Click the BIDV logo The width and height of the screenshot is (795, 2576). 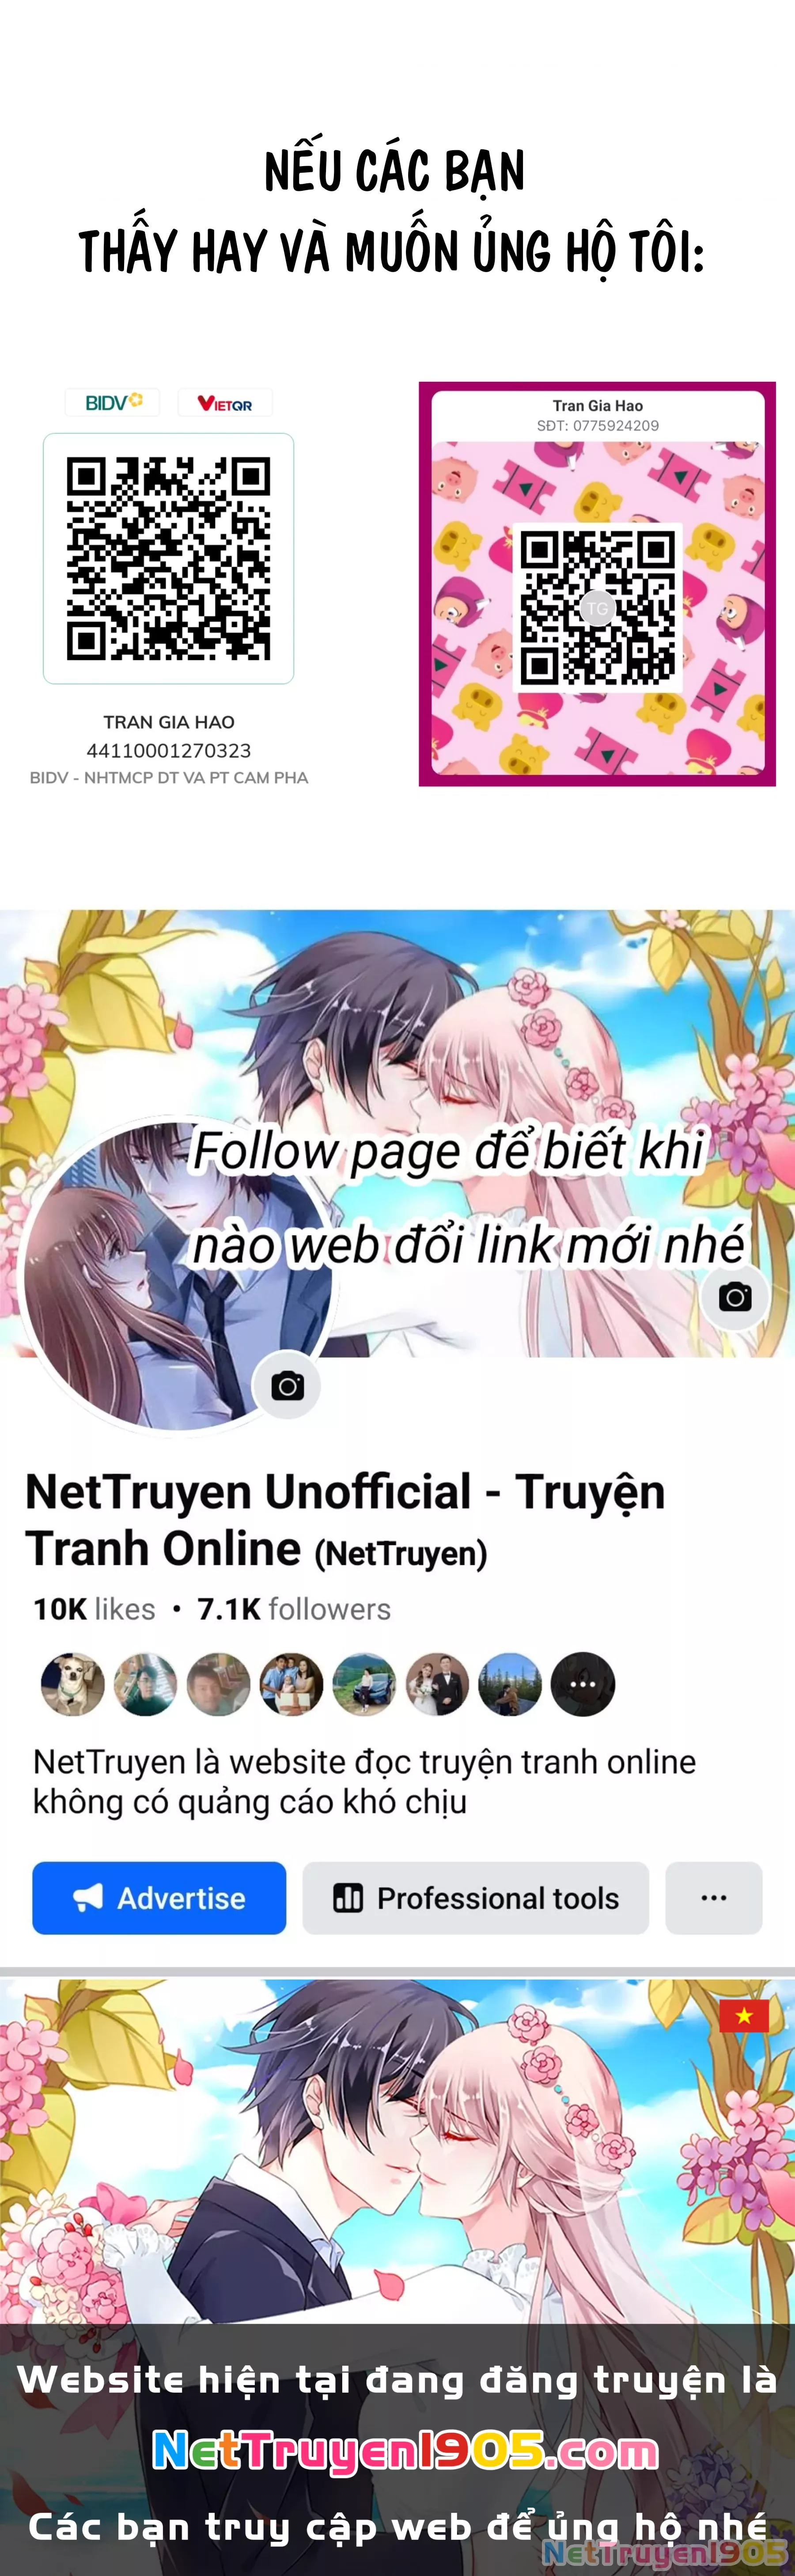113,402
